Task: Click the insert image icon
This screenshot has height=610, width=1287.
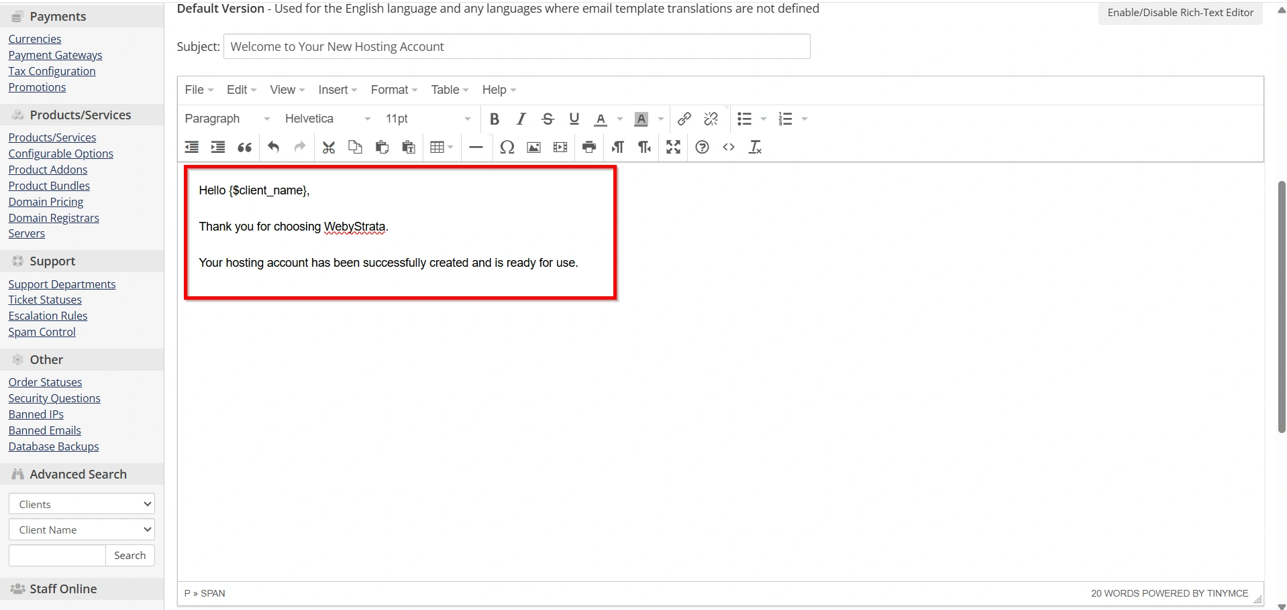Action: point(533,147)
